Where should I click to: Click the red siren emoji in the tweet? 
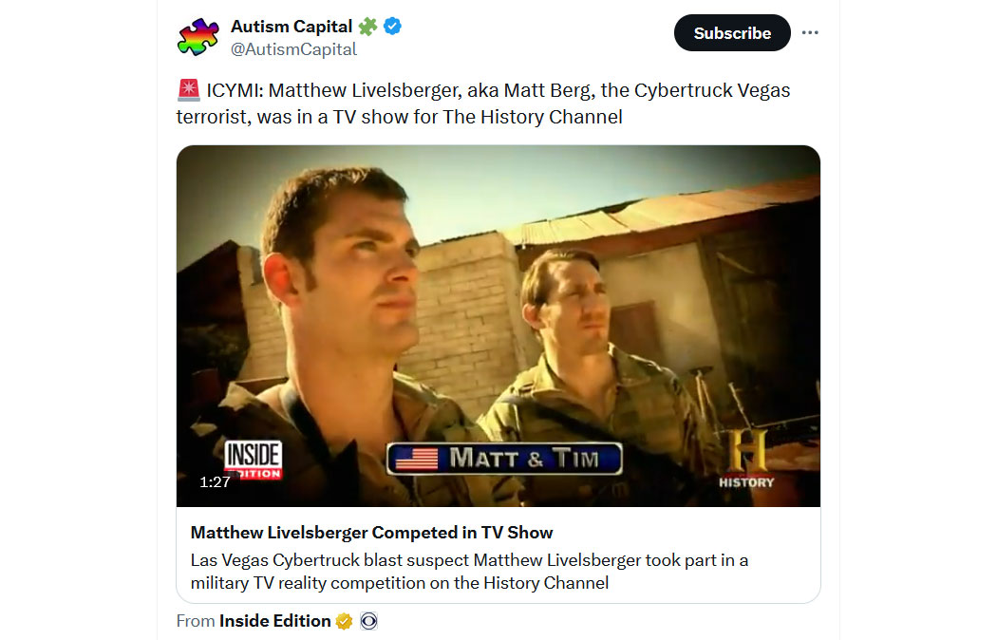(188, 90)
